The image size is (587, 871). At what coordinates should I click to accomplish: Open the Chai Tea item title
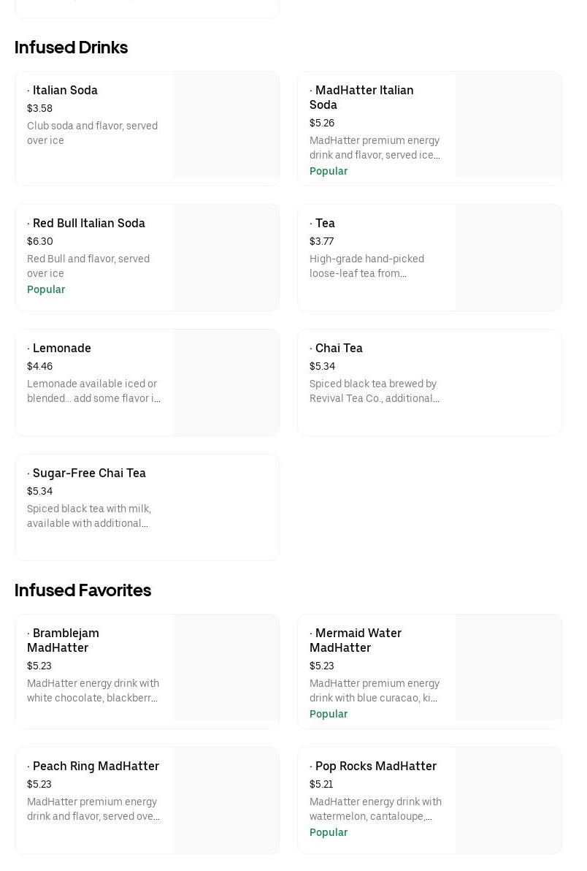click(x=339, y=349)
